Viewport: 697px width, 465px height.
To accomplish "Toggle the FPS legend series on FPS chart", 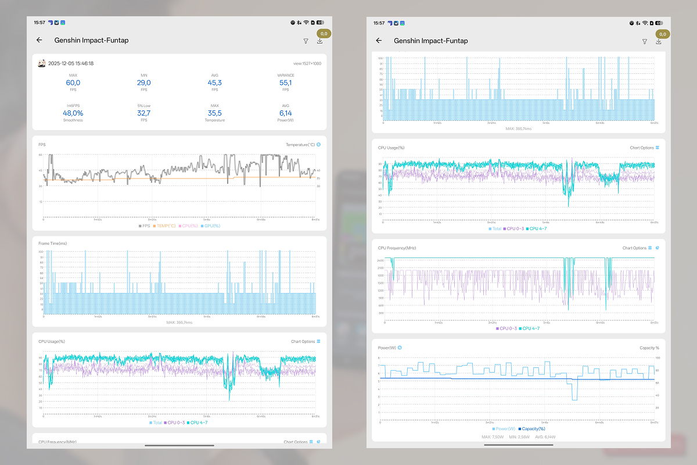I will [145, 226].
